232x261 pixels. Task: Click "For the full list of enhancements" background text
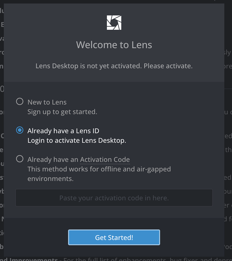[101, 259]
